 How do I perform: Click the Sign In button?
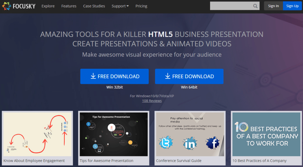pos(273,6)
